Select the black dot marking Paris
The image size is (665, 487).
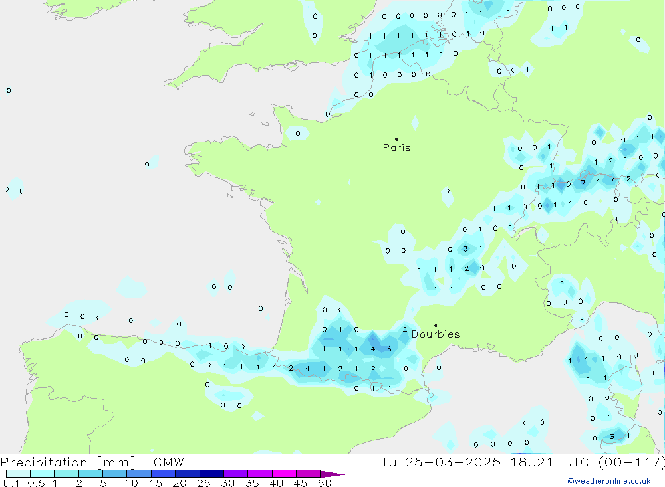click(396, 139)
